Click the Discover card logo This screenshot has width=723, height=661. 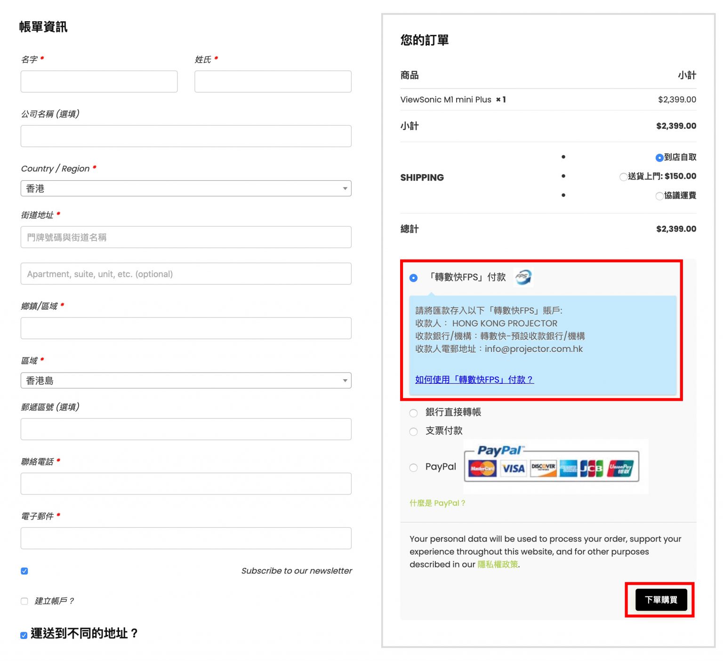[543, 468]
